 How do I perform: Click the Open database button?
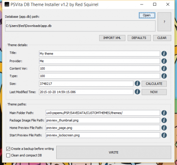(147, 15)
